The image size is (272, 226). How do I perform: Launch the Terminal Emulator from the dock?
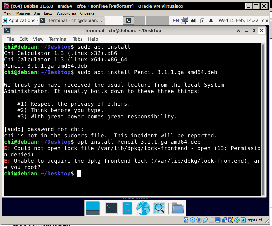pos(111,208)
